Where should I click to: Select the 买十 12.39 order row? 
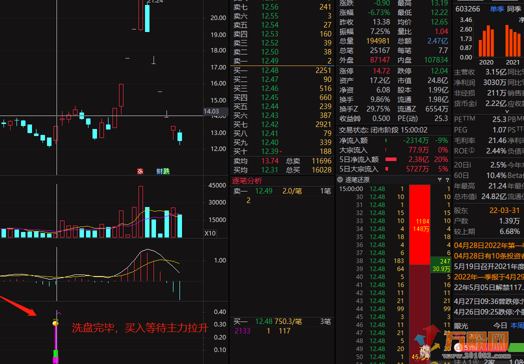coord(282,152)
